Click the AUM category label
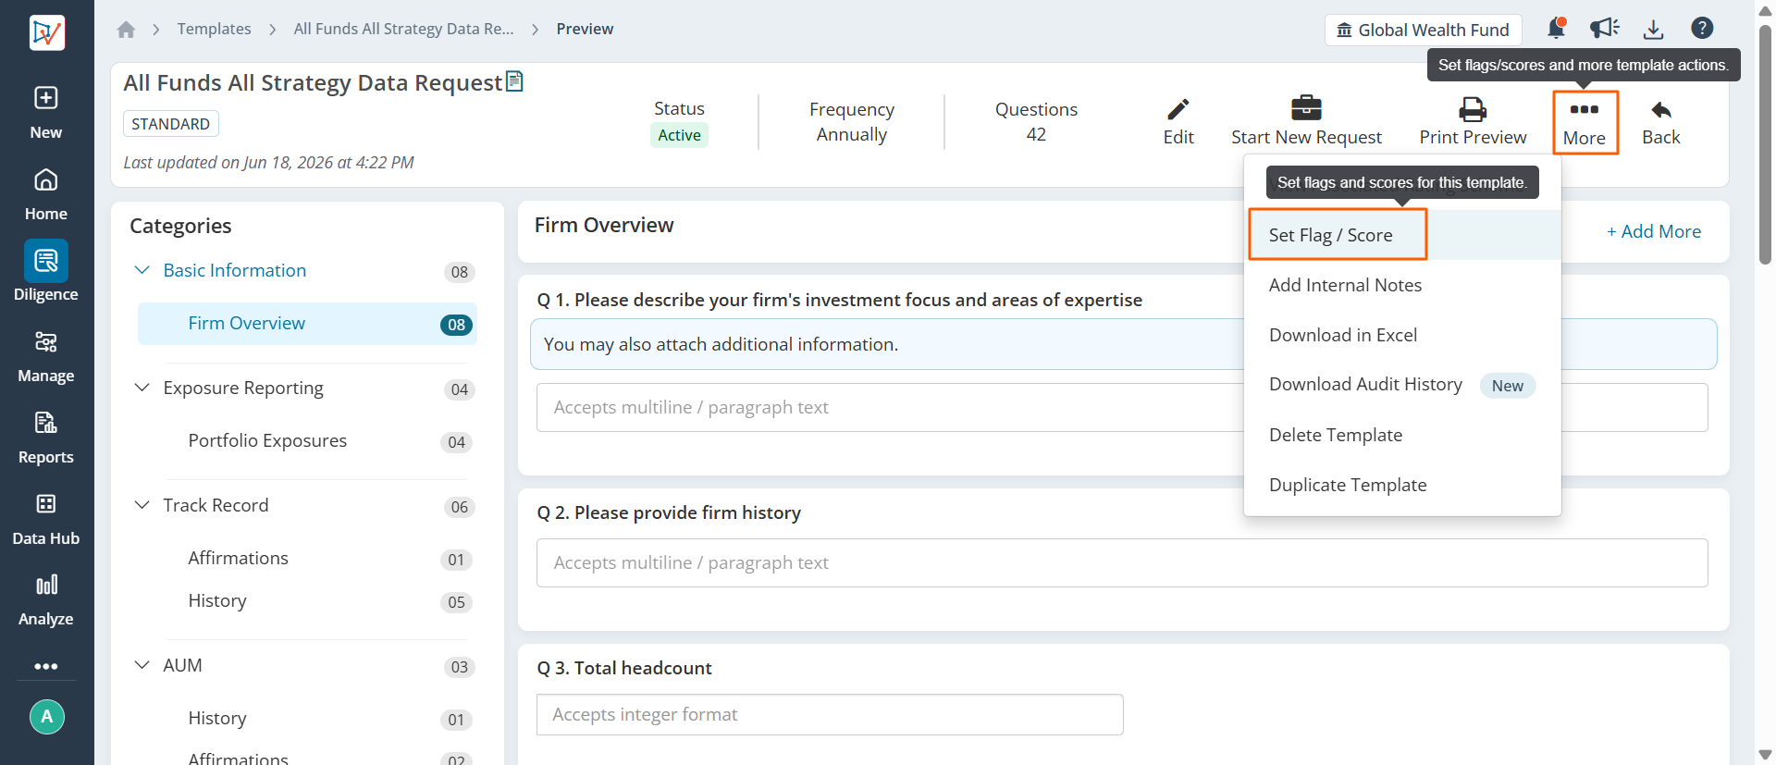This screenshot has width=1776, height=765. point(182,665)
